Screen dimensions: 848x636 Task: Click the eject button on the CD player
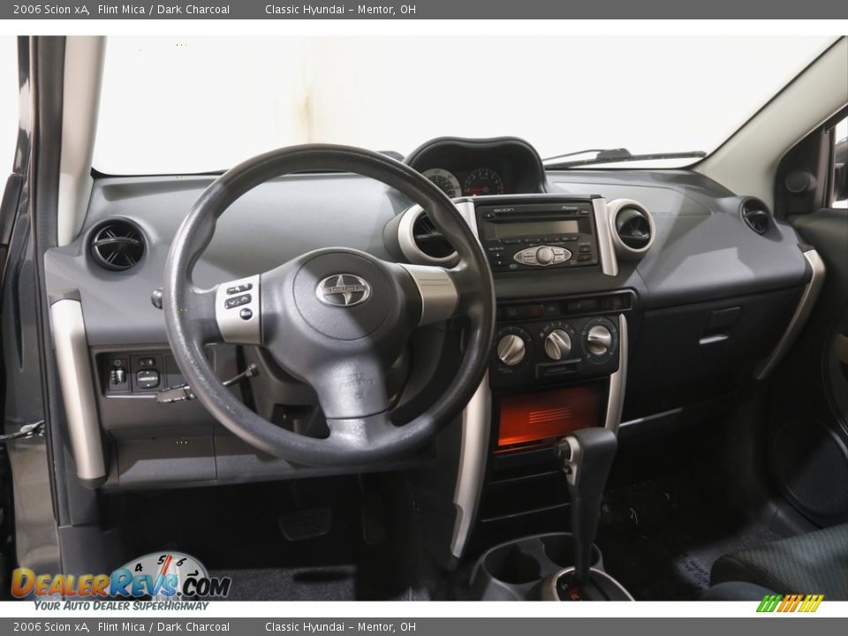pos(489,216)
